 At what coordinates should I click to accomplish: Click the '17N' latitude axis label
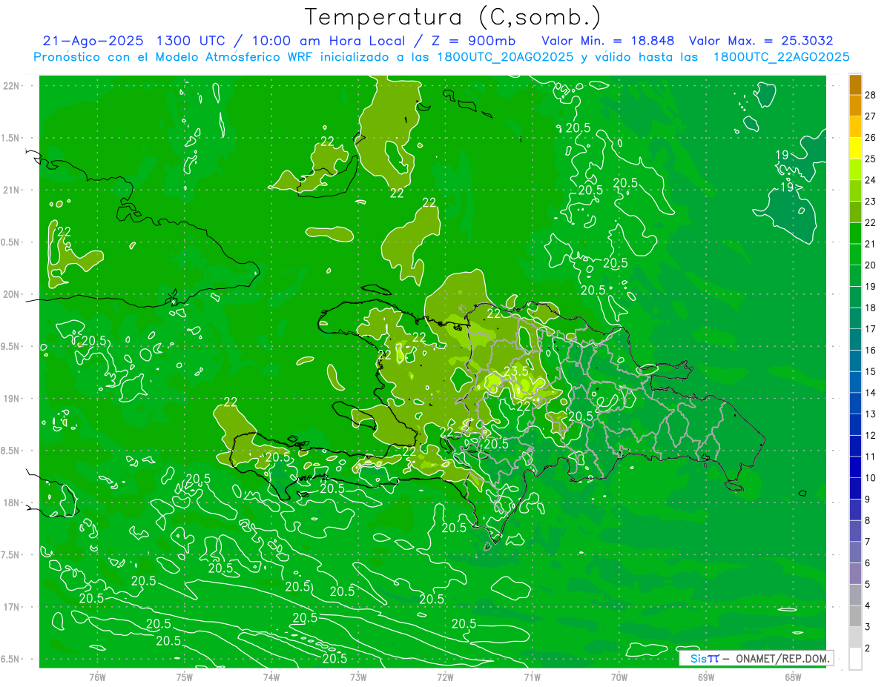pos(13,607)
